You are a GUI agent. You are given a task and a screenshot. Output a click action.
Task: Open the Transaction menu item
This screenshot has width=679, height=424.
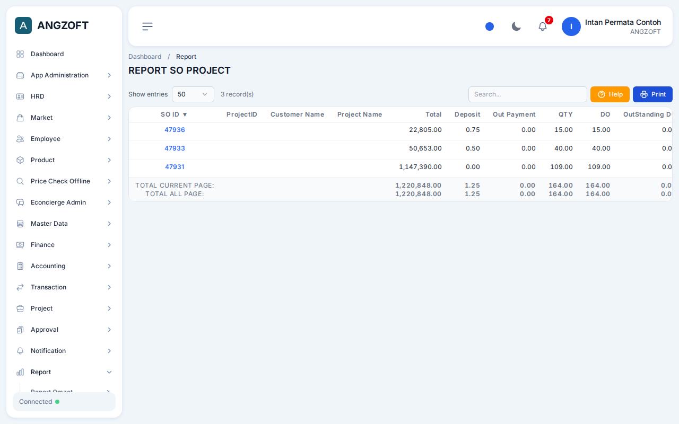click(x=64, y=287)
